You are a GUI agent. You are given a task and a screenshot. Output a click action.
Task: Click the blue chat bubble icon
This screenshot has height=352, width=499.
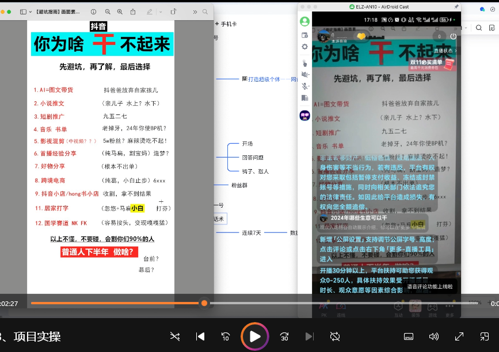482,9
